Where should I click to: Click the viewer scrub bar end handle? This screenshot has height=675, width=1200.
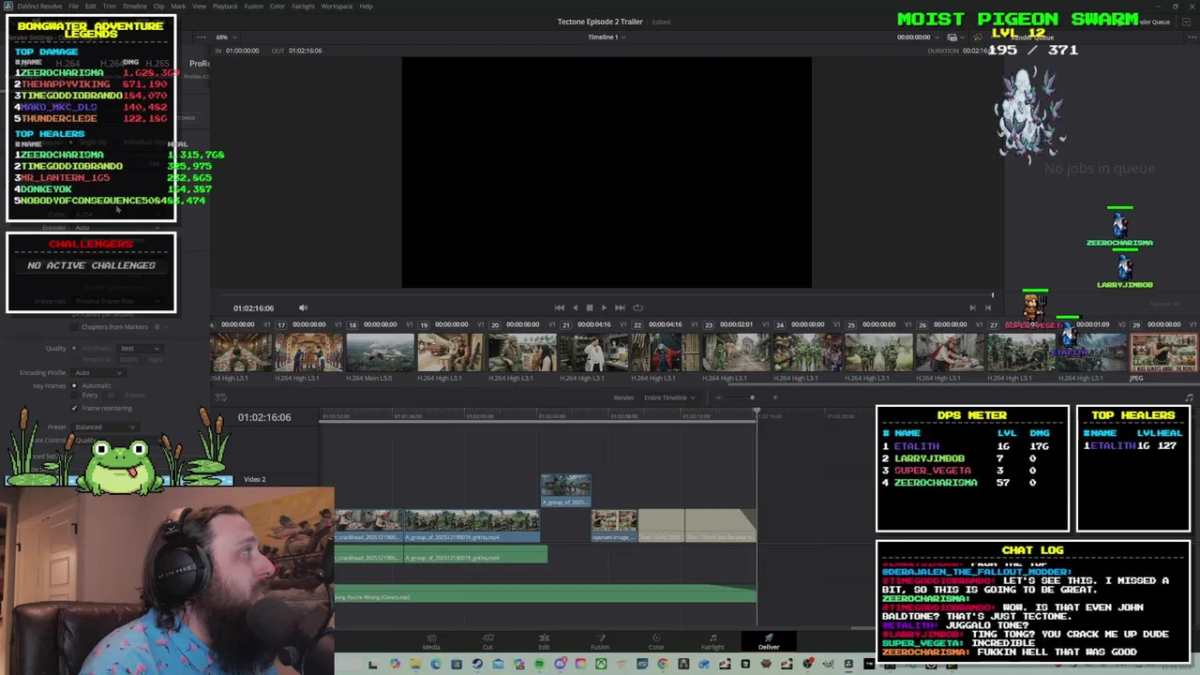tap(993, 295)
